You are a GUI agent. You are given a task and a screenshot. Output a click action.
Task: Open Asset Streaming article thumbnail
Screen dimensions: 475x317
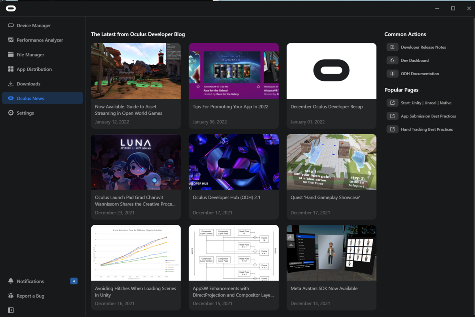pyautogui.click(x=136, y=71)
